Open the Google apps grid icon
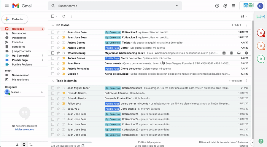The image size is (267, 147). click(x=233, y=6)
